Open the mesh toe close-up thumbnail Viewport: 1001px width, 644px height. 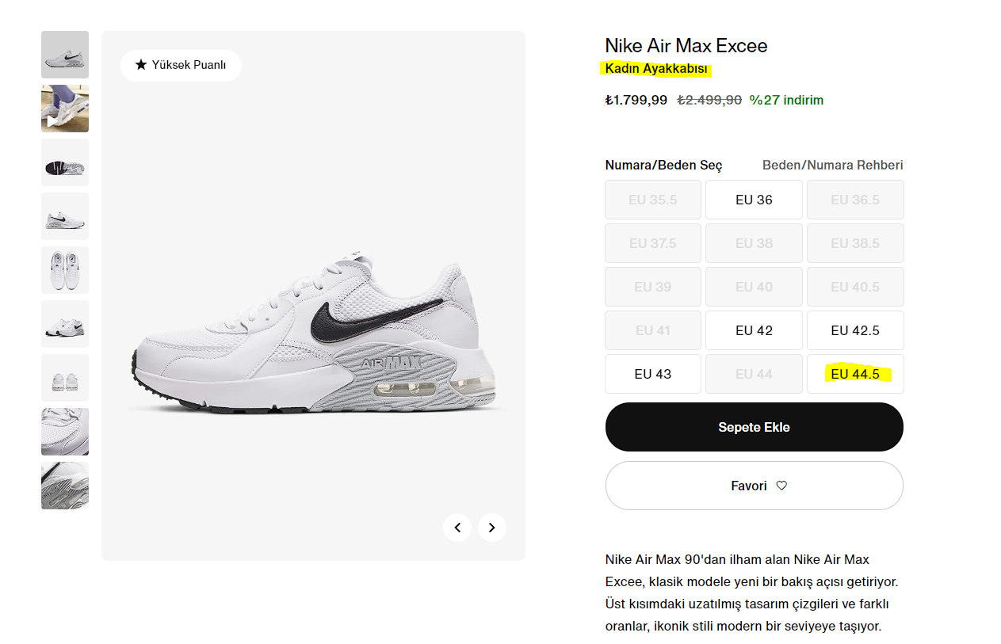[65, 432]
